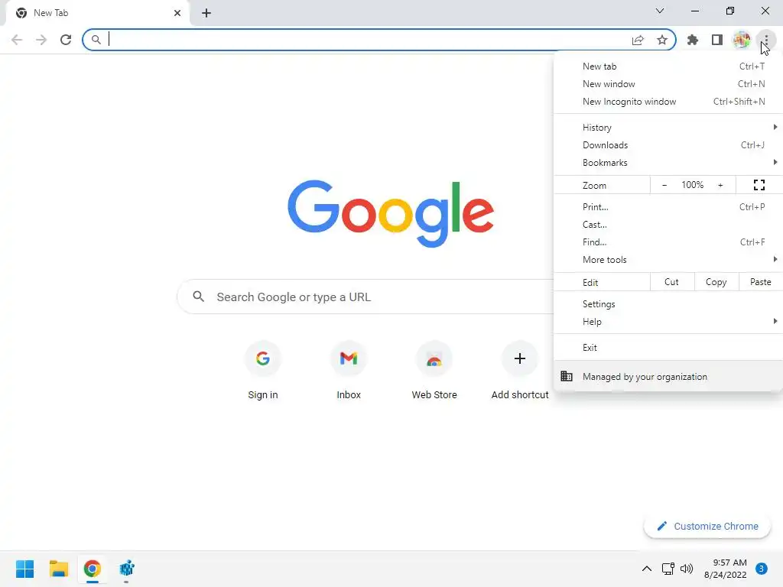Close the three-dot Chrome menu button
Viewport: 783px width, 587px height.
(766, 39)
